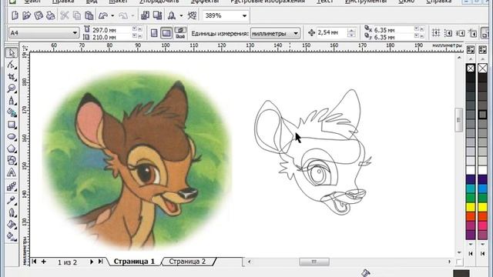Set landscape page orientation
This screenshot has height=277, width=493.
click(166, 33)
